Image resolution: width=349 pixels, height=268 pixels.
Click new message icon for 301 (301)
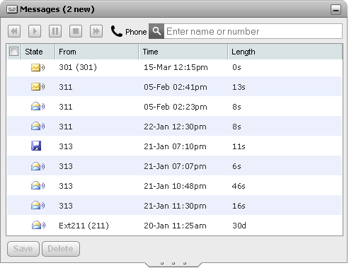point(38,68)
